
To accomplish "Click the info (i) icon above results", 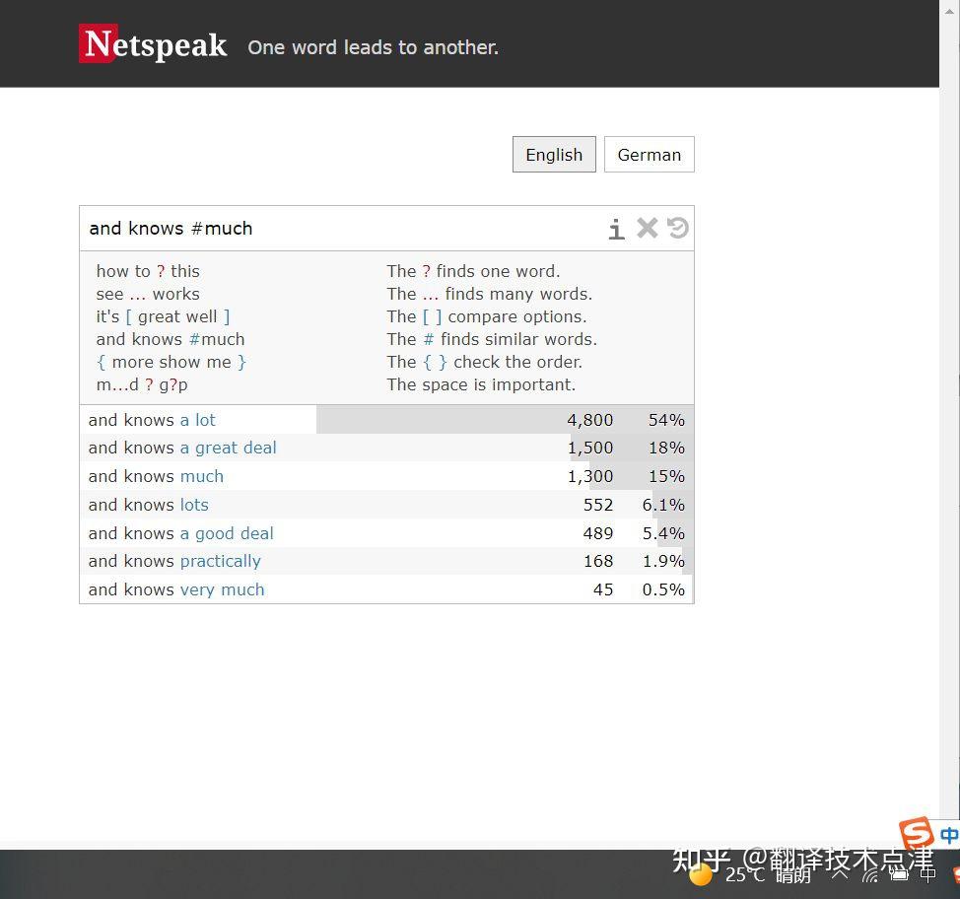I will click(x=616, y=228).
